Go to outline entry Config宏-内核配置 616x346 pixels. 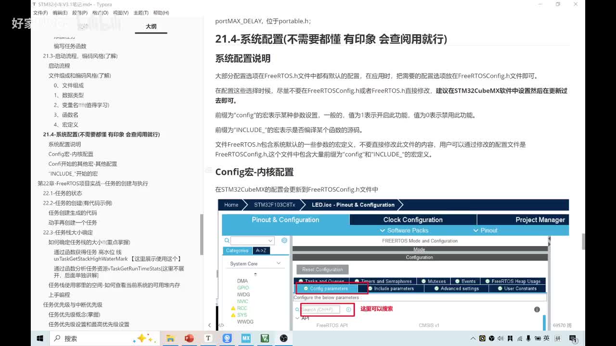(71, 154)
